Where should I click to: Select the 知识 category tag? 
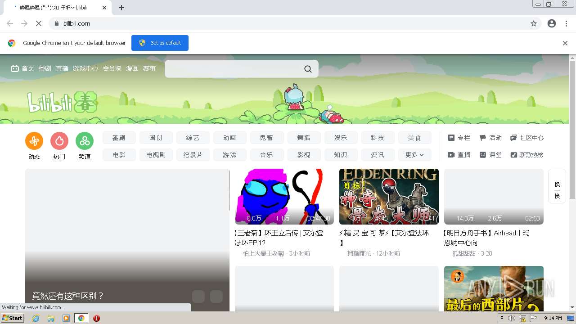pos(341,155)
